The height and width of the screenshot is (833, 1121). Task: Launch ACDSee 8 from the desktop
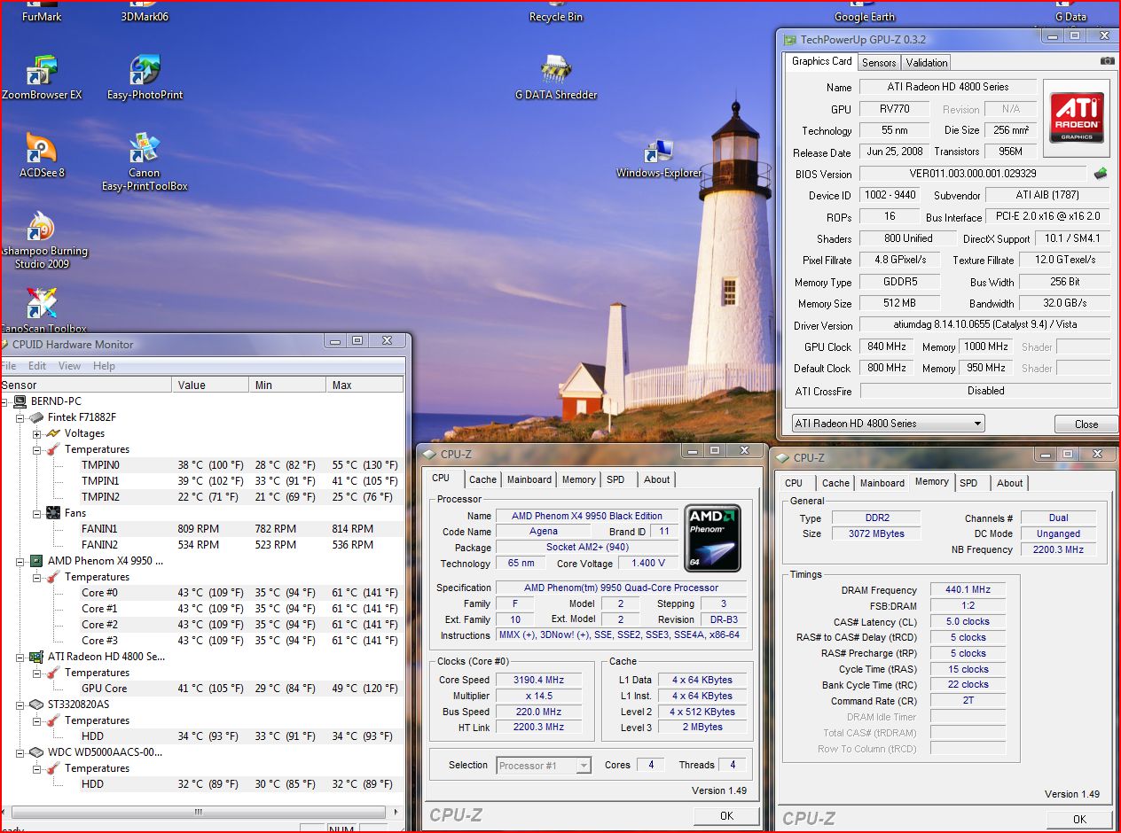click(x=41, y=147)
